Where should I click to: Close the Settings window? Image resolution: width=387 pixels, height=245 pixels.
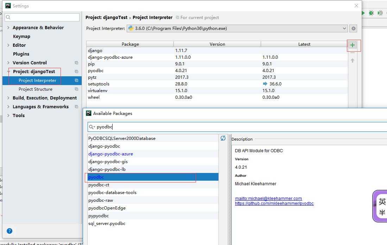pos(356,6)
